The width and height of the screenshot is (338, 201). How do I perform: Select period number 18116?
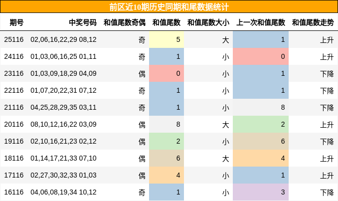click(14, 158)
